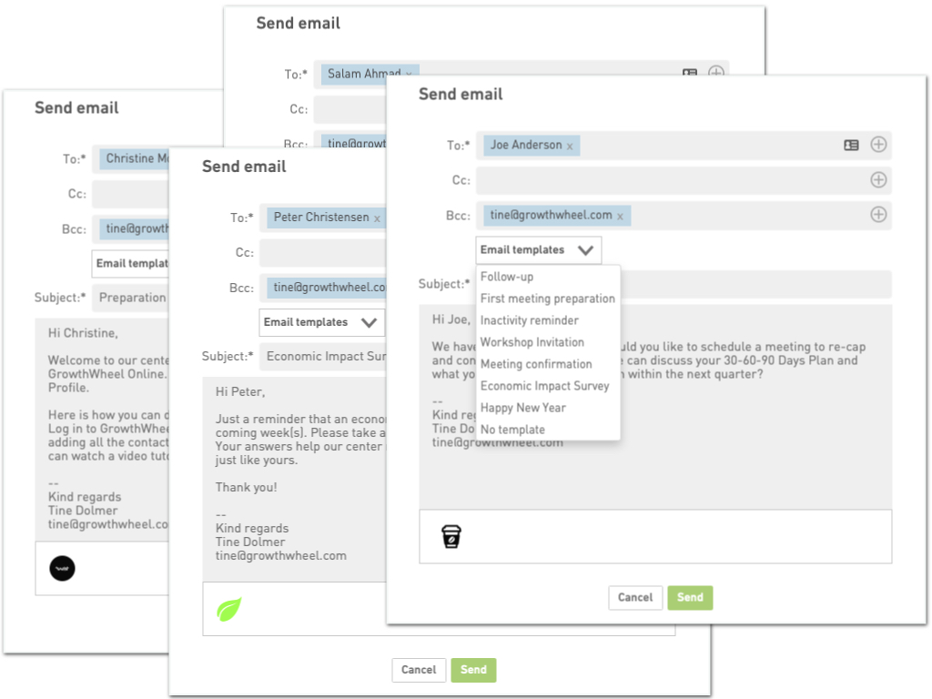
Task: Choose Economic Impact Survey template
Action: tap(545, 386)
